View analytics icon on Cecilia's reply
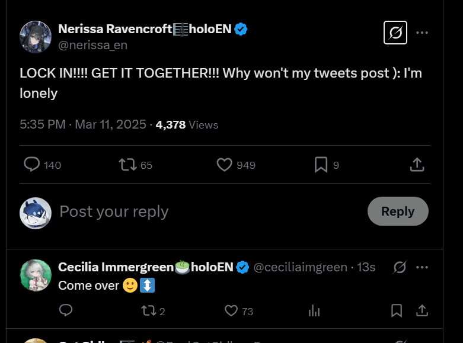The height and width of the screenshot is (343, 463). click(x=315, y=310)
